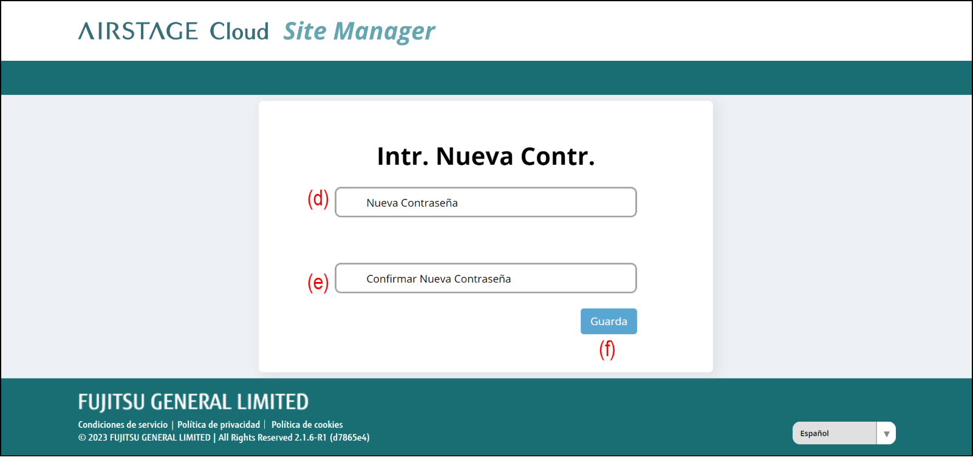Click the red (f) annotation label
973x457 pixels.
(x=607, y=349)
